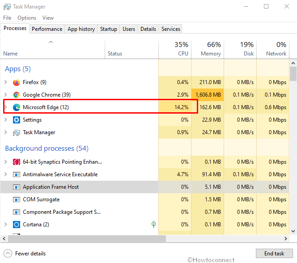Viewport: 297px width, 263px height.
Task: Expand the Antimalware Service Executable process
Action: 6,174
